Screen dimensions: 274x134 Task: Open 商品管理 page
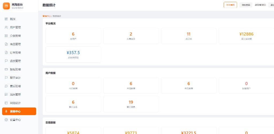[19, 44]
